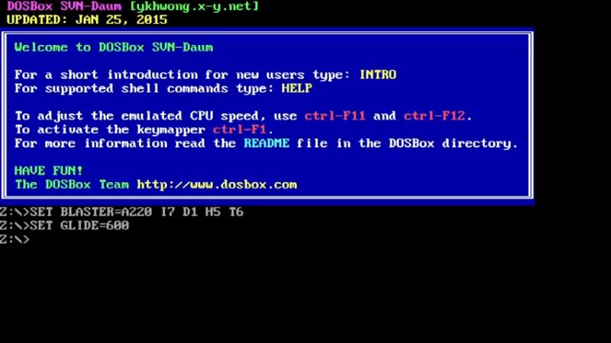Click The DOSBox Team signature text
611x343 pixels.
pos(72,184)
